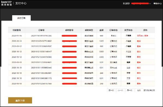163x107 pixels.
Task: Select the date cell 2020-10-14
Action: (x=17, y=41)
